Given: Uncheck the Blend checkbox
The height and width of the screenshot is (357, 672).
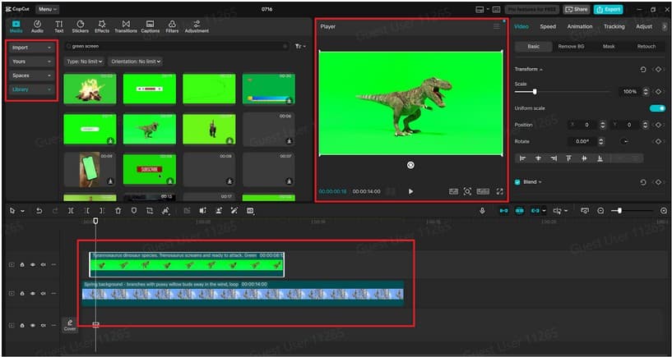Looking at the screenshot, I should click(x=517, y=182).
